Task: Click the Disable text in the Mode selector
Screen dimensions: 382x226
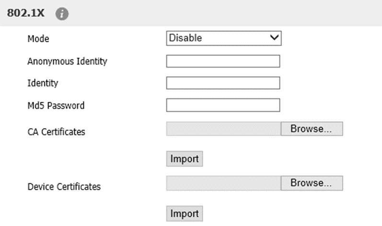Action: [x=185, y=38]
